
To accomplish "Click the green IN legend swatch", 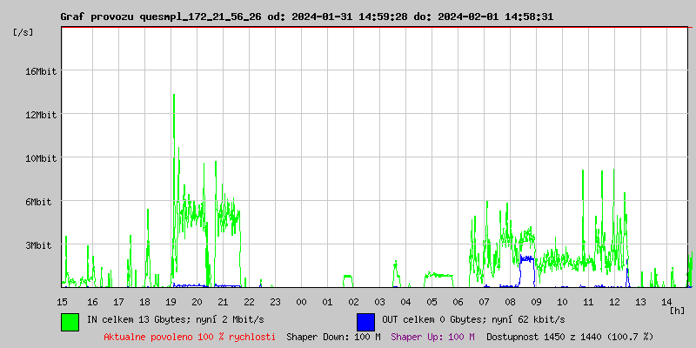I will [70, 321].
